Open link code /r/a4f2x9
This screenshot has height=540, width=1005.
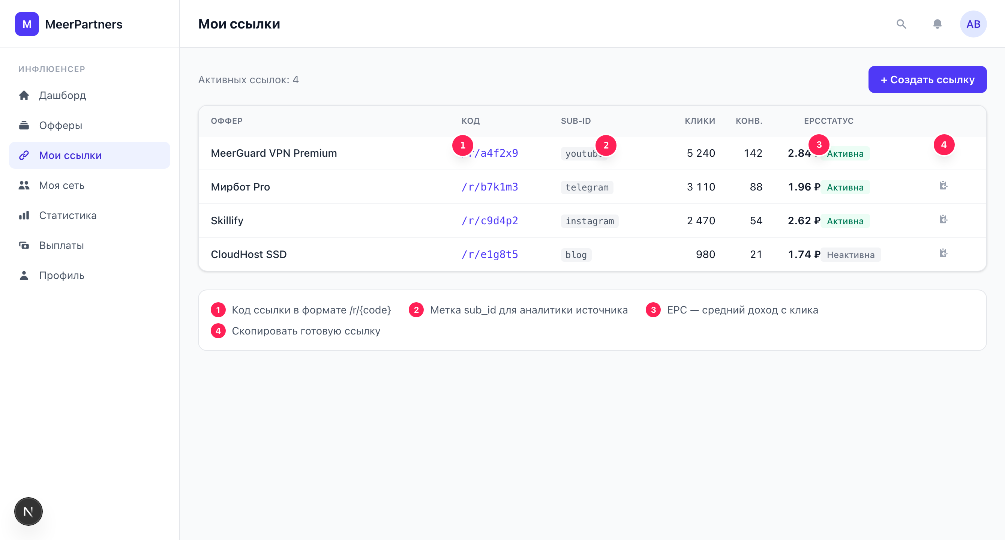coord(490,153)
